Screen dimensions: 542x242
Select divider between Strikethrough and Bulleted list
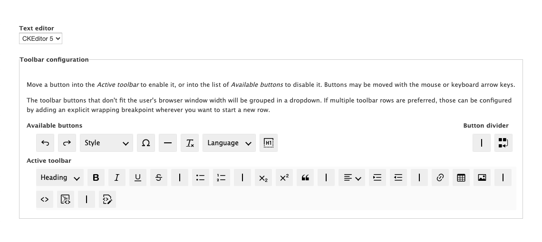[x=180, y=177]
